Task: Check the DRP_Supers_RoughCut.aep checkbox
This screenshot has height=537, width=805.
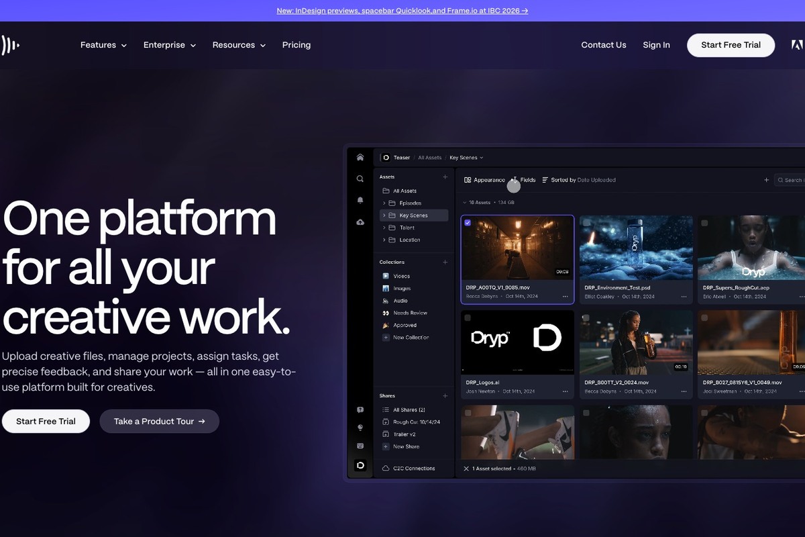Action: tap(704, 223)
